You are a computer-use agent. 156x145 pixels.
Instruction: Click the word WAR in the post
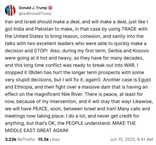click(129, 65)
